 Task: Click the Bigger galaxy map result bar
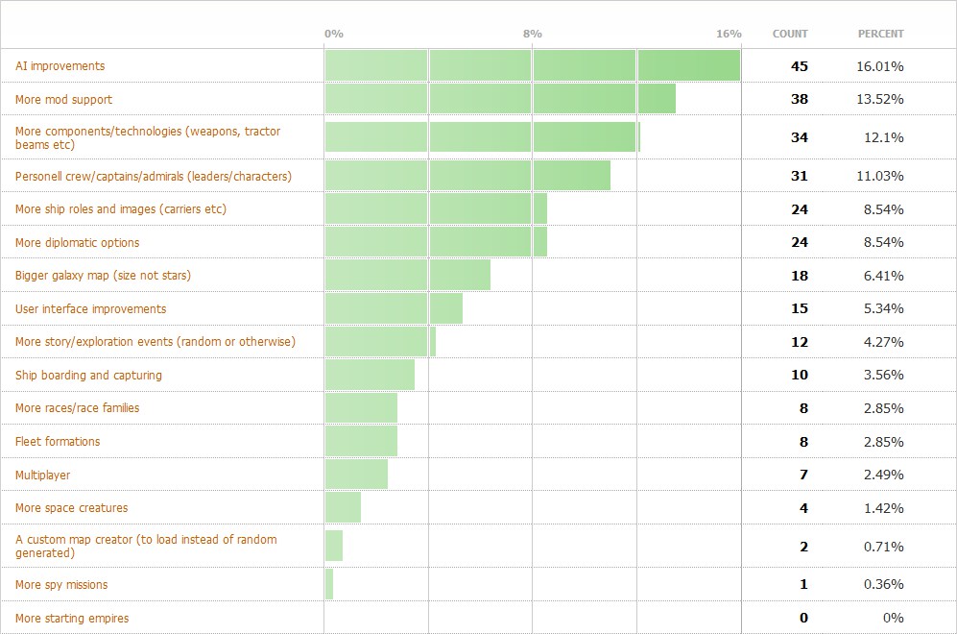tap(408, 276)
